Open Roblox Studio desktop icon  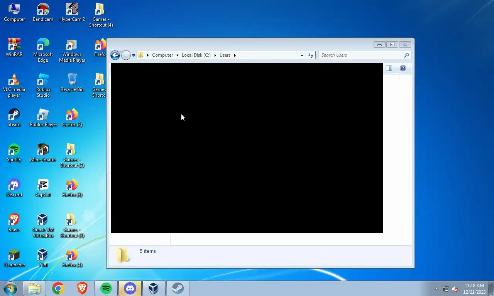(43, 85)
